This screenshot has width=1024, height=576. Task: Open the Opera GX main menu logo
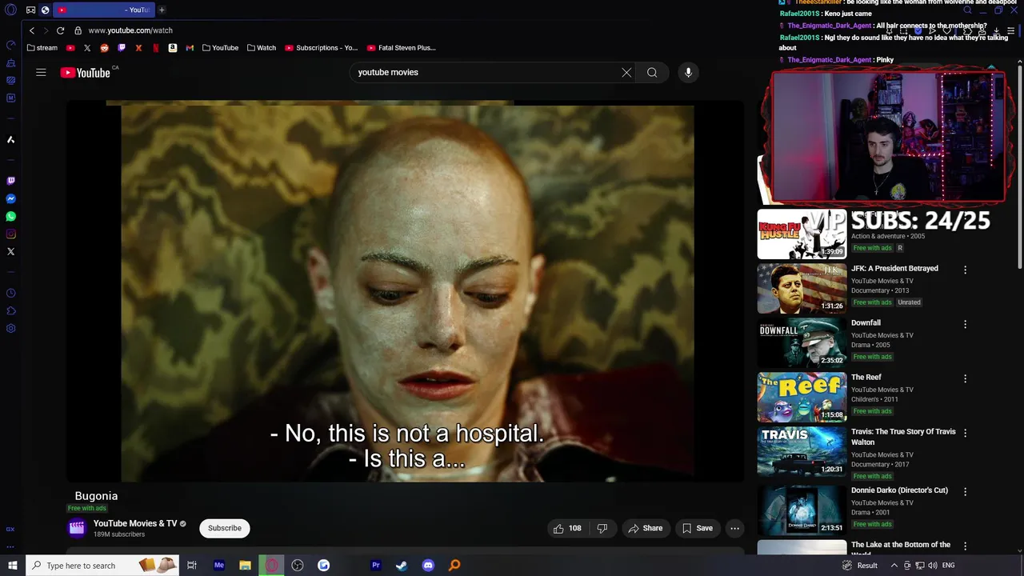pyautogui.click(x=10, y=10)
